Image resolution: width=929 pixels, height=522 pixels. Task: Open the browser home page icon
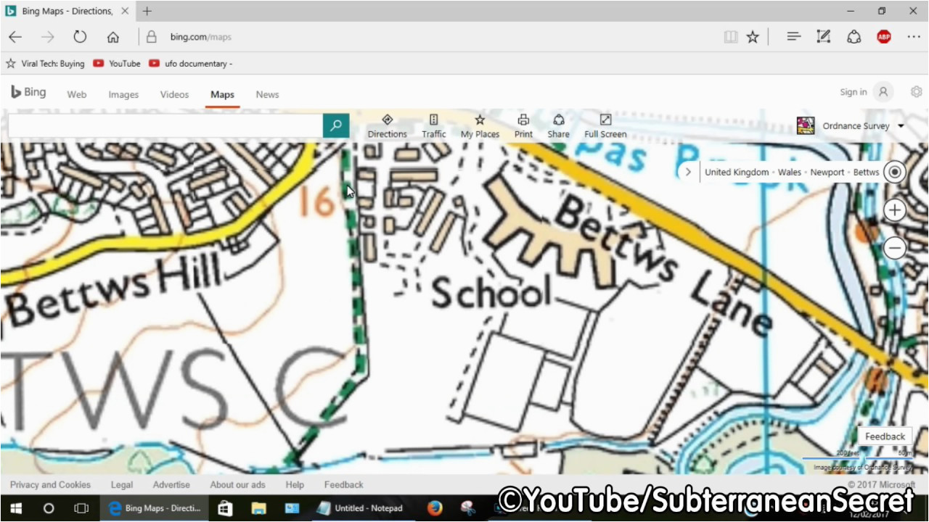pos(112,37)
